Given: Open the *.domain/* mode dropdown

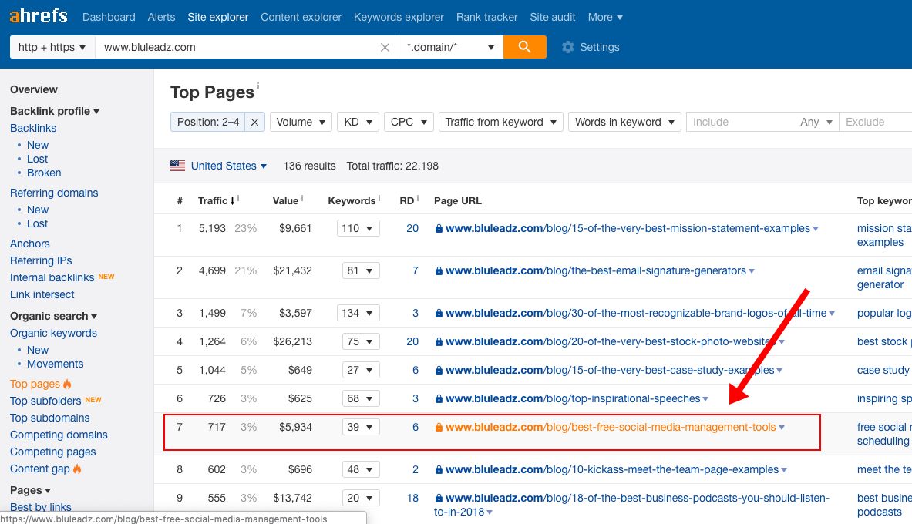Looking at the screenshot, I should coord(451,47).
